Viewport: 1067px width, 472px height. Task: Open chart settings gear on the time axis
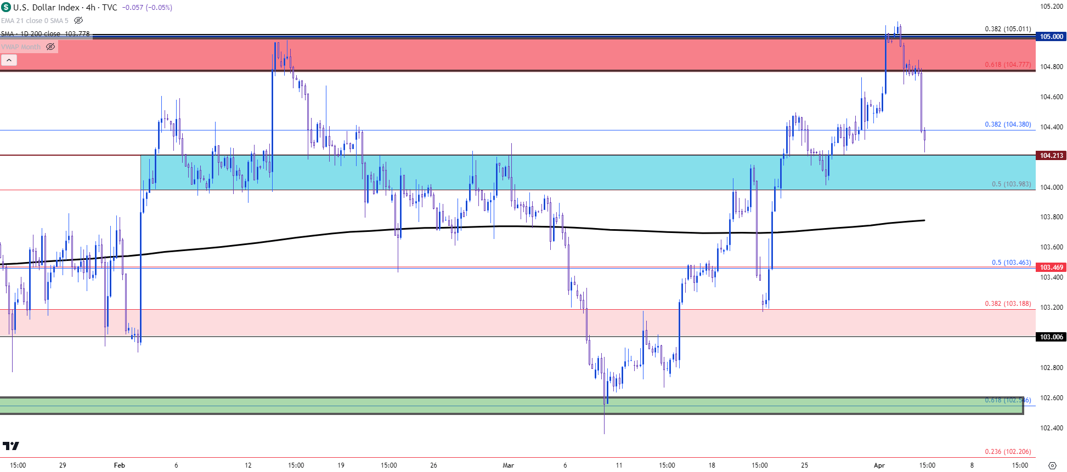tap(1052, 465)
